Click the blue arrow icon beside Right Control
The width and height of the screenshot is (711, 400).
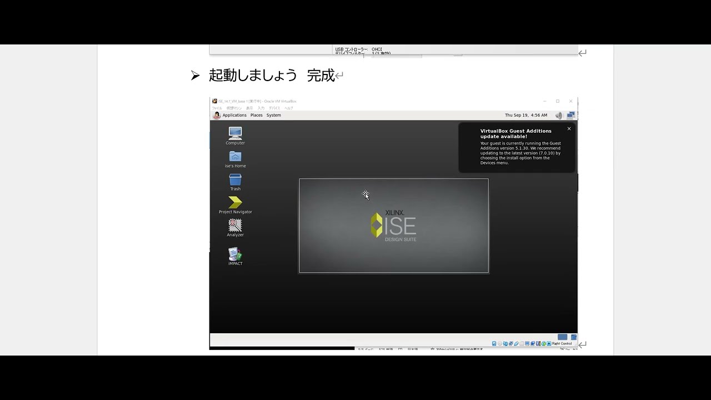549,343
